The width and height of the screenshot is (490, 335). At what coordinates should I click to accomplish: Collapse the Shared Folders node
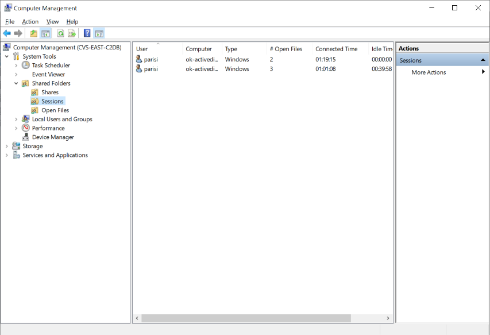[x=16, y=83]
